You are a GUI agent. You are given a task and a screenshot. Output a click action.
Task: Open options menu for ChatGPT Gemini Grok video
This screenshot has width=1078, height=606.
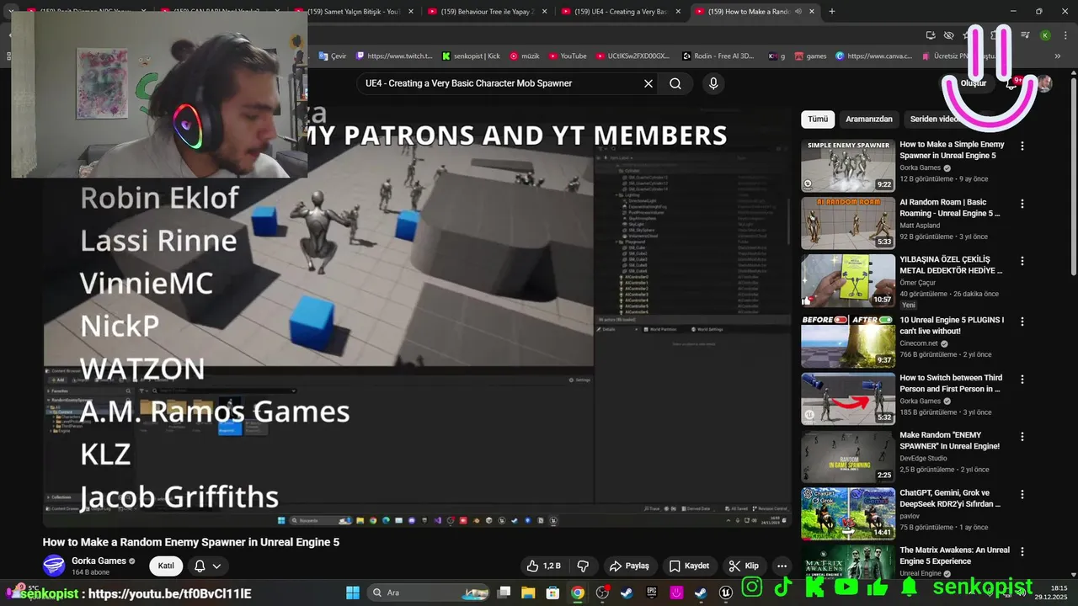click(1022, 494)
